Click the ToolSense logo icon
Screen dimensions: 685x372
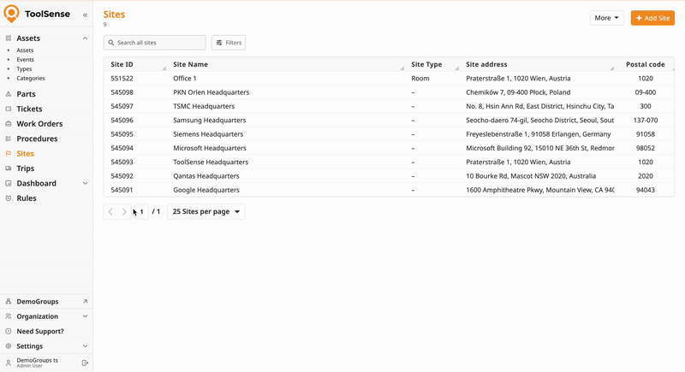(x=11, y=14)
